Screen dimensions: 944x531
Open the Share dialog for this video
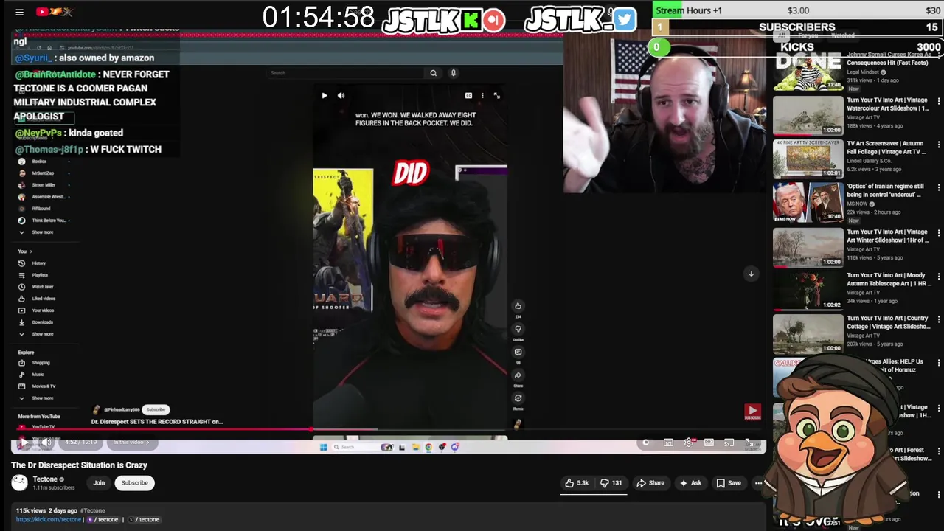[650, 483]
